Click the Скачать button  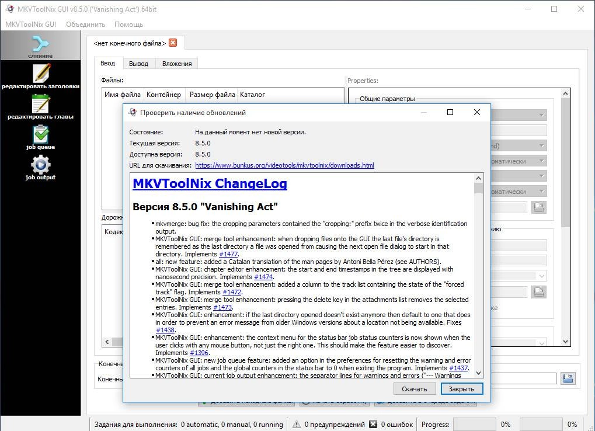[x=415, y=389]
